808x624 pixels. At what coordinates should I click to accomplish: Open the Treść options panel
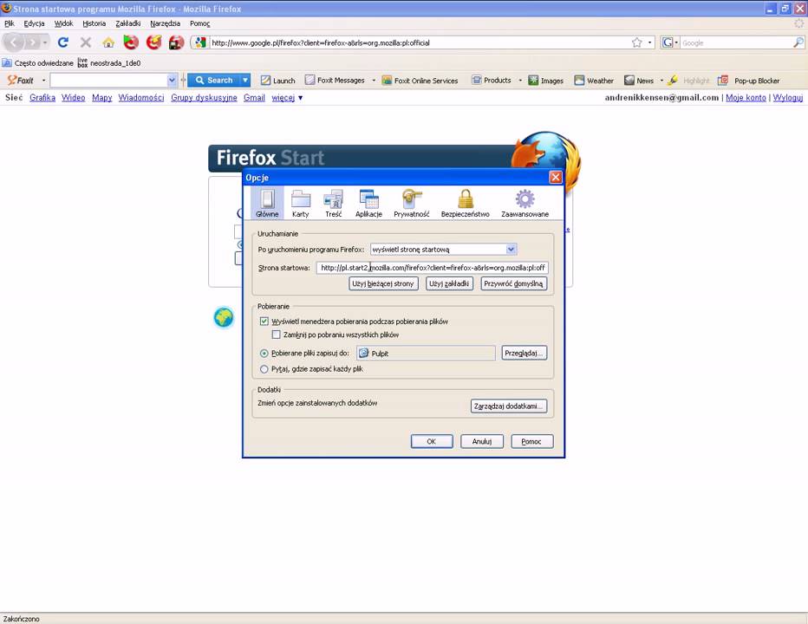point(333,203)
